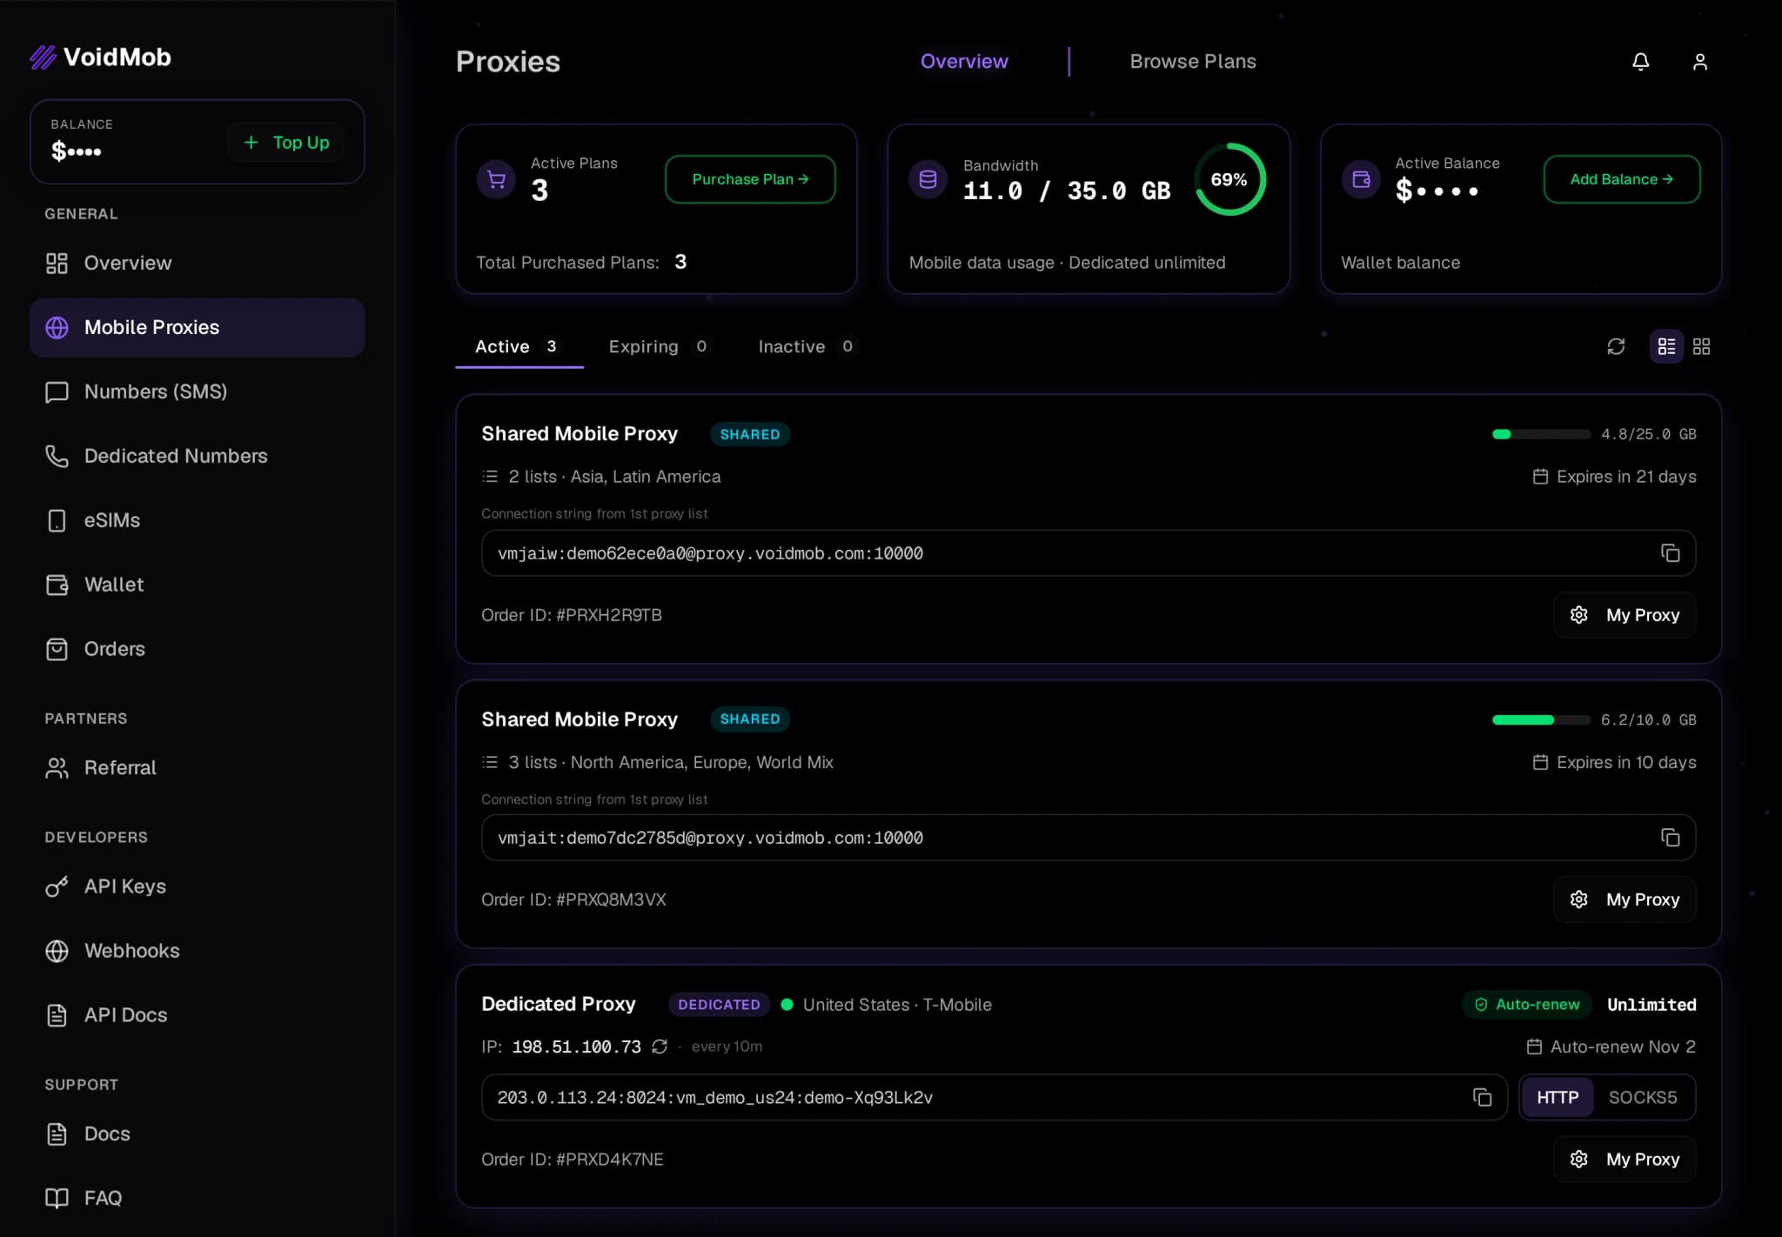Open Referral page
This screenshot has width=1782, height=1237.
pos(197,768)
